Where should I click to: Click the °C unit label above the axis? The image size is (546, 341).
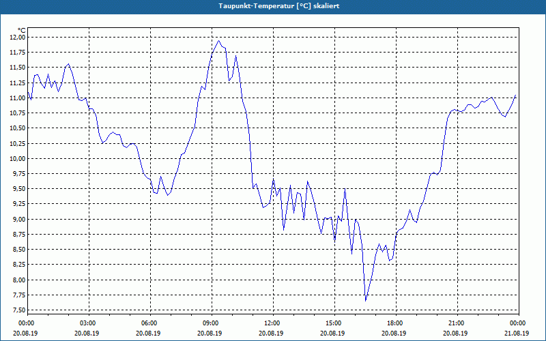pyautogui.click(x=22, y=31)
